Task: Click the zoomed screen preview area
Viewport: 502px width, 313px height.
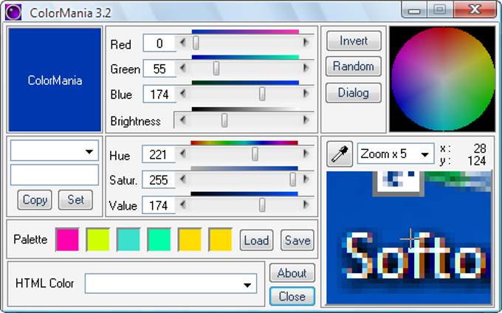Action: 408,238
